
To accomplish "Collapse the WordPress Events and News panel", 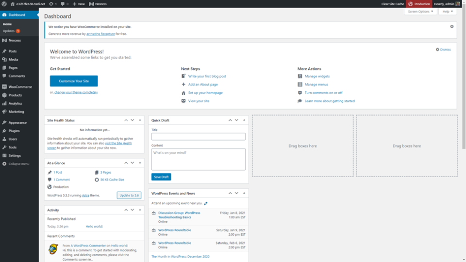I will click(x=244, y=194).
